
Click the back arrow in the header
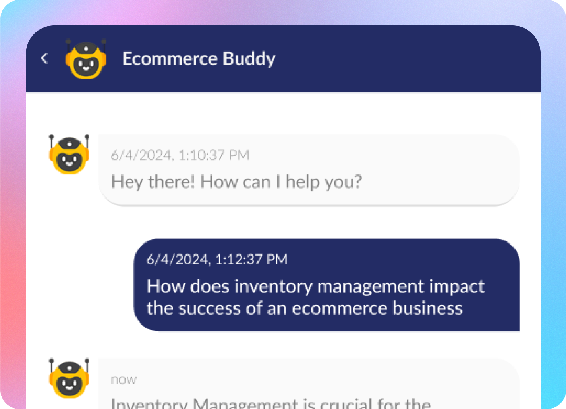pyautogui.click(x=44, y=59)
